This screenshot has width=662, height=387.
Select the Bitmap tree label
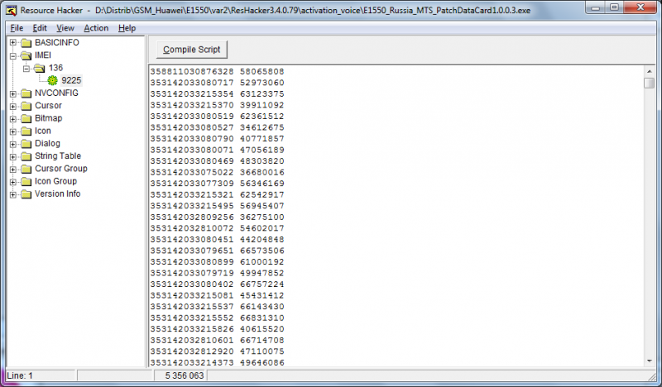tap(49, 118)
